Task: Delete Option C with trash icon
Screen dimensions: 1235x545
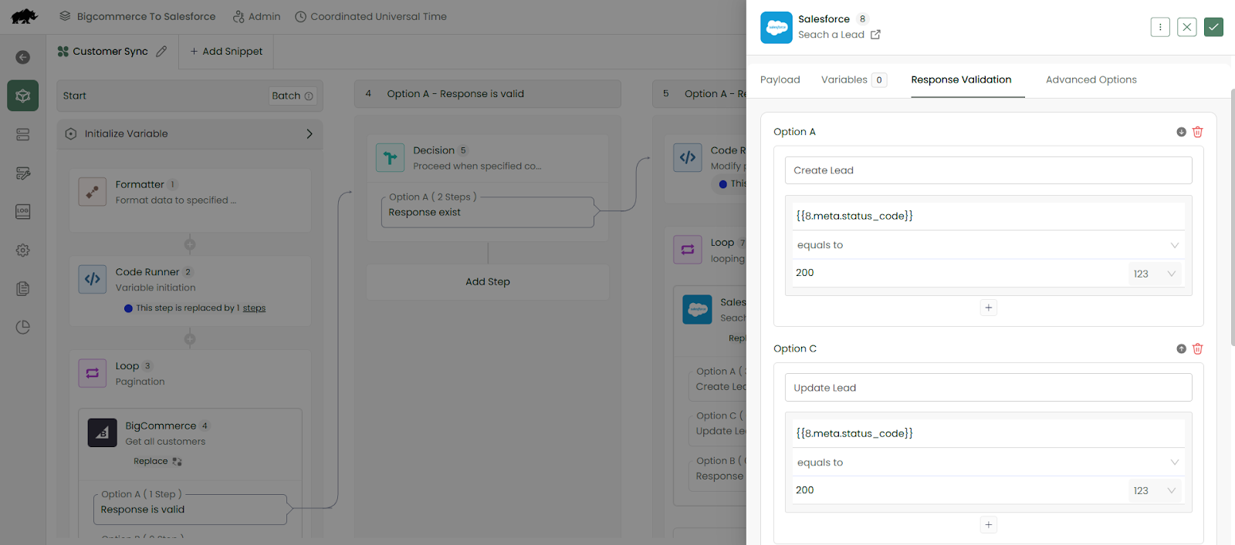Action: click(1197, 348)
